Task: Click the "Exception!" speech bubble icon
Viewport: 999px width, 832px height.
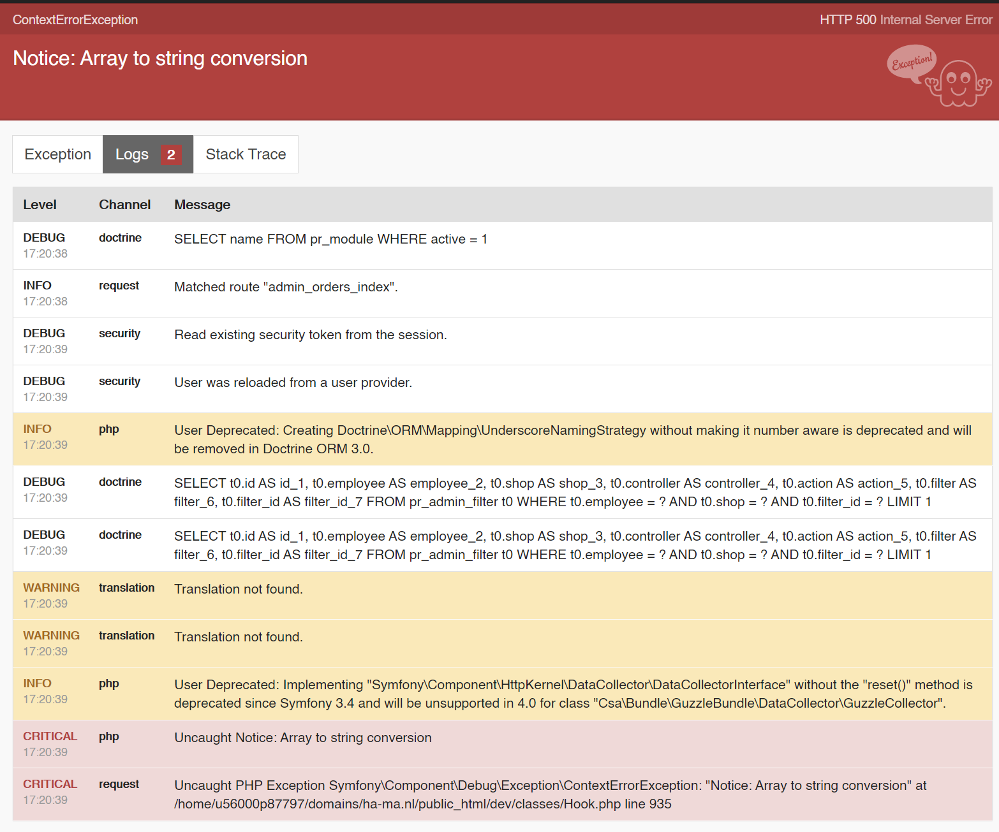Action: pyautogui.click(x=912, y=62)
